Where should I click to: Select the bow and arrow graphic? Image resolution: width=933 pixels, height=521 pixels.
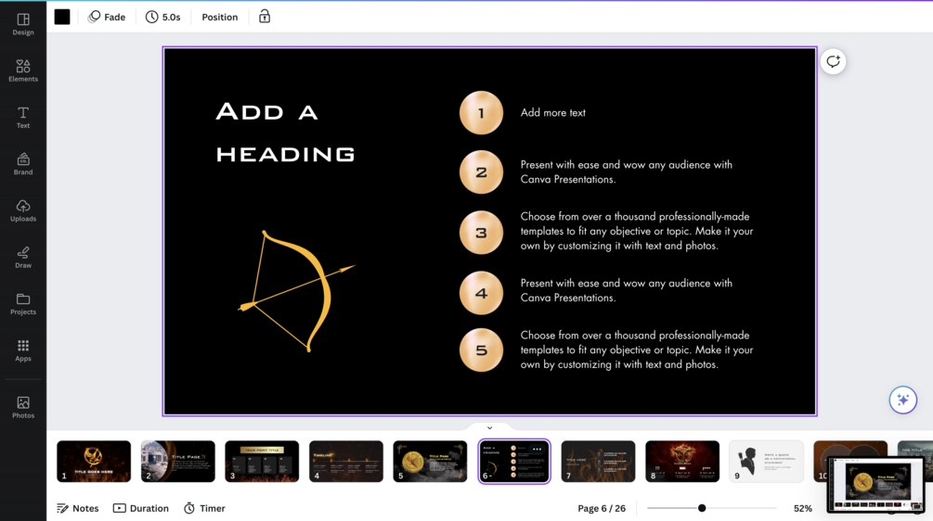click(296, 291)
